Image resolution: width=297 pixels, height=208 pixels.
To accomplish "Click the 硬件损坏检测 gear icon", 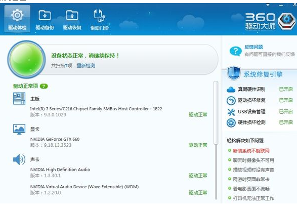I will pyautogui.click(x=231, y=122).
